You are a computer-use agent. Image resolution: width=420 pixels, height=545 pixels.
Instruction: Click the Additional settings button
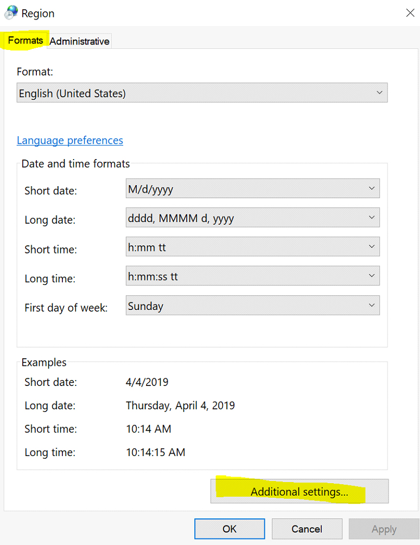point(300,492)
